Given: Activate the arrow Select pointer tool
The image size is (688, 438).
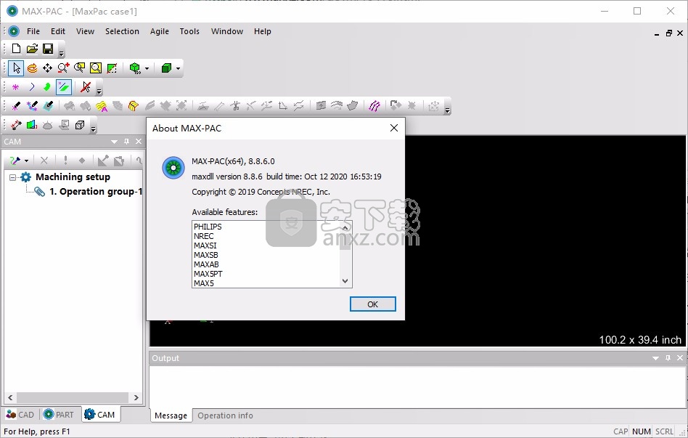Looking at the screenshot, I should pos(16,68).
